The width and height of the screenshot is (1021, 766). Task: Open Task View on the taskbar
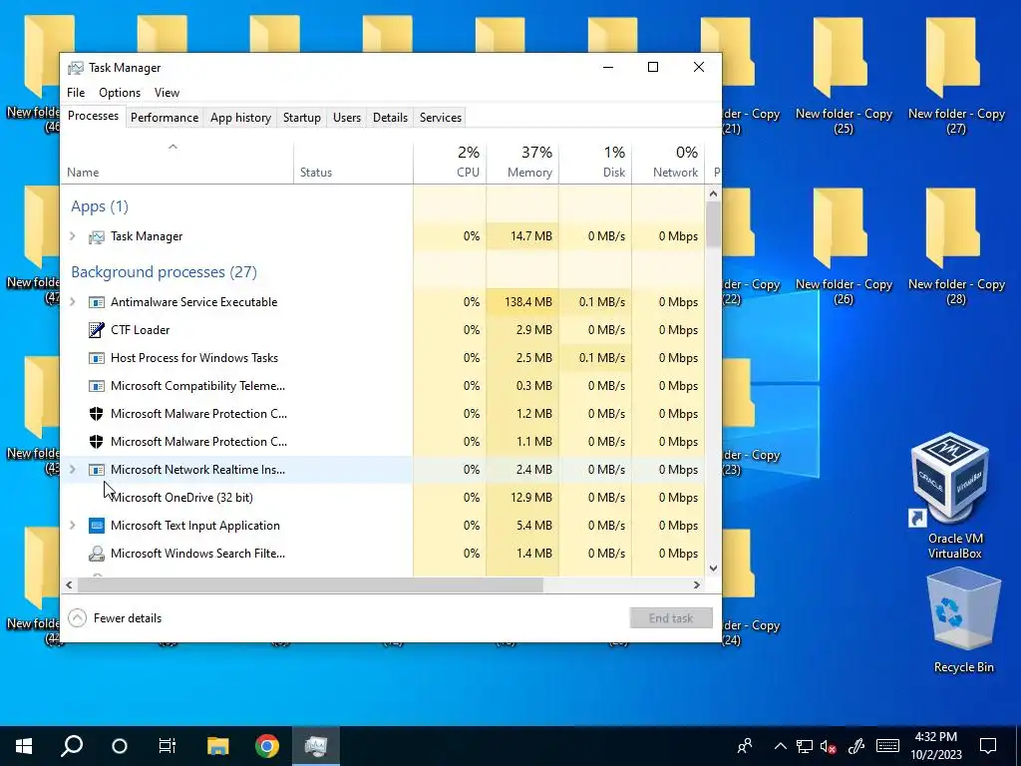(168, 746)
